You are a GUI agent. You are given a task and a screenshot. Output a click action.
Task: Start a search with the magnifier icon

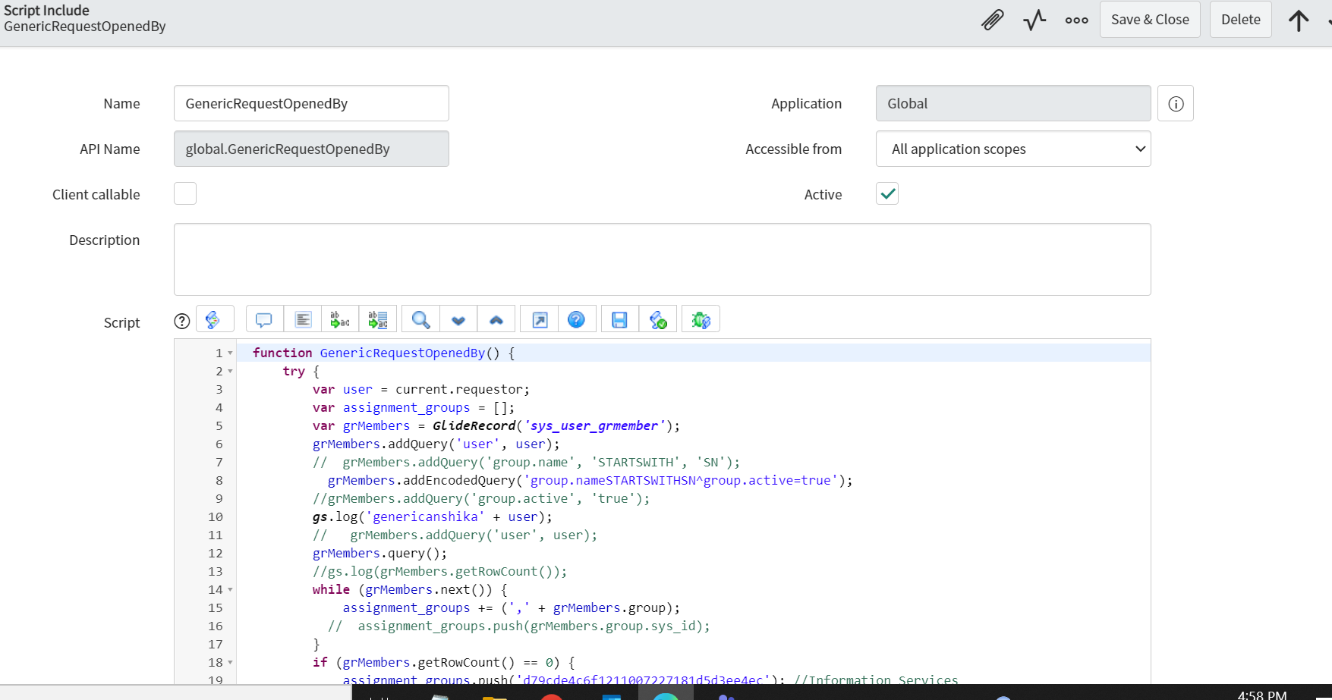point(420,319)
